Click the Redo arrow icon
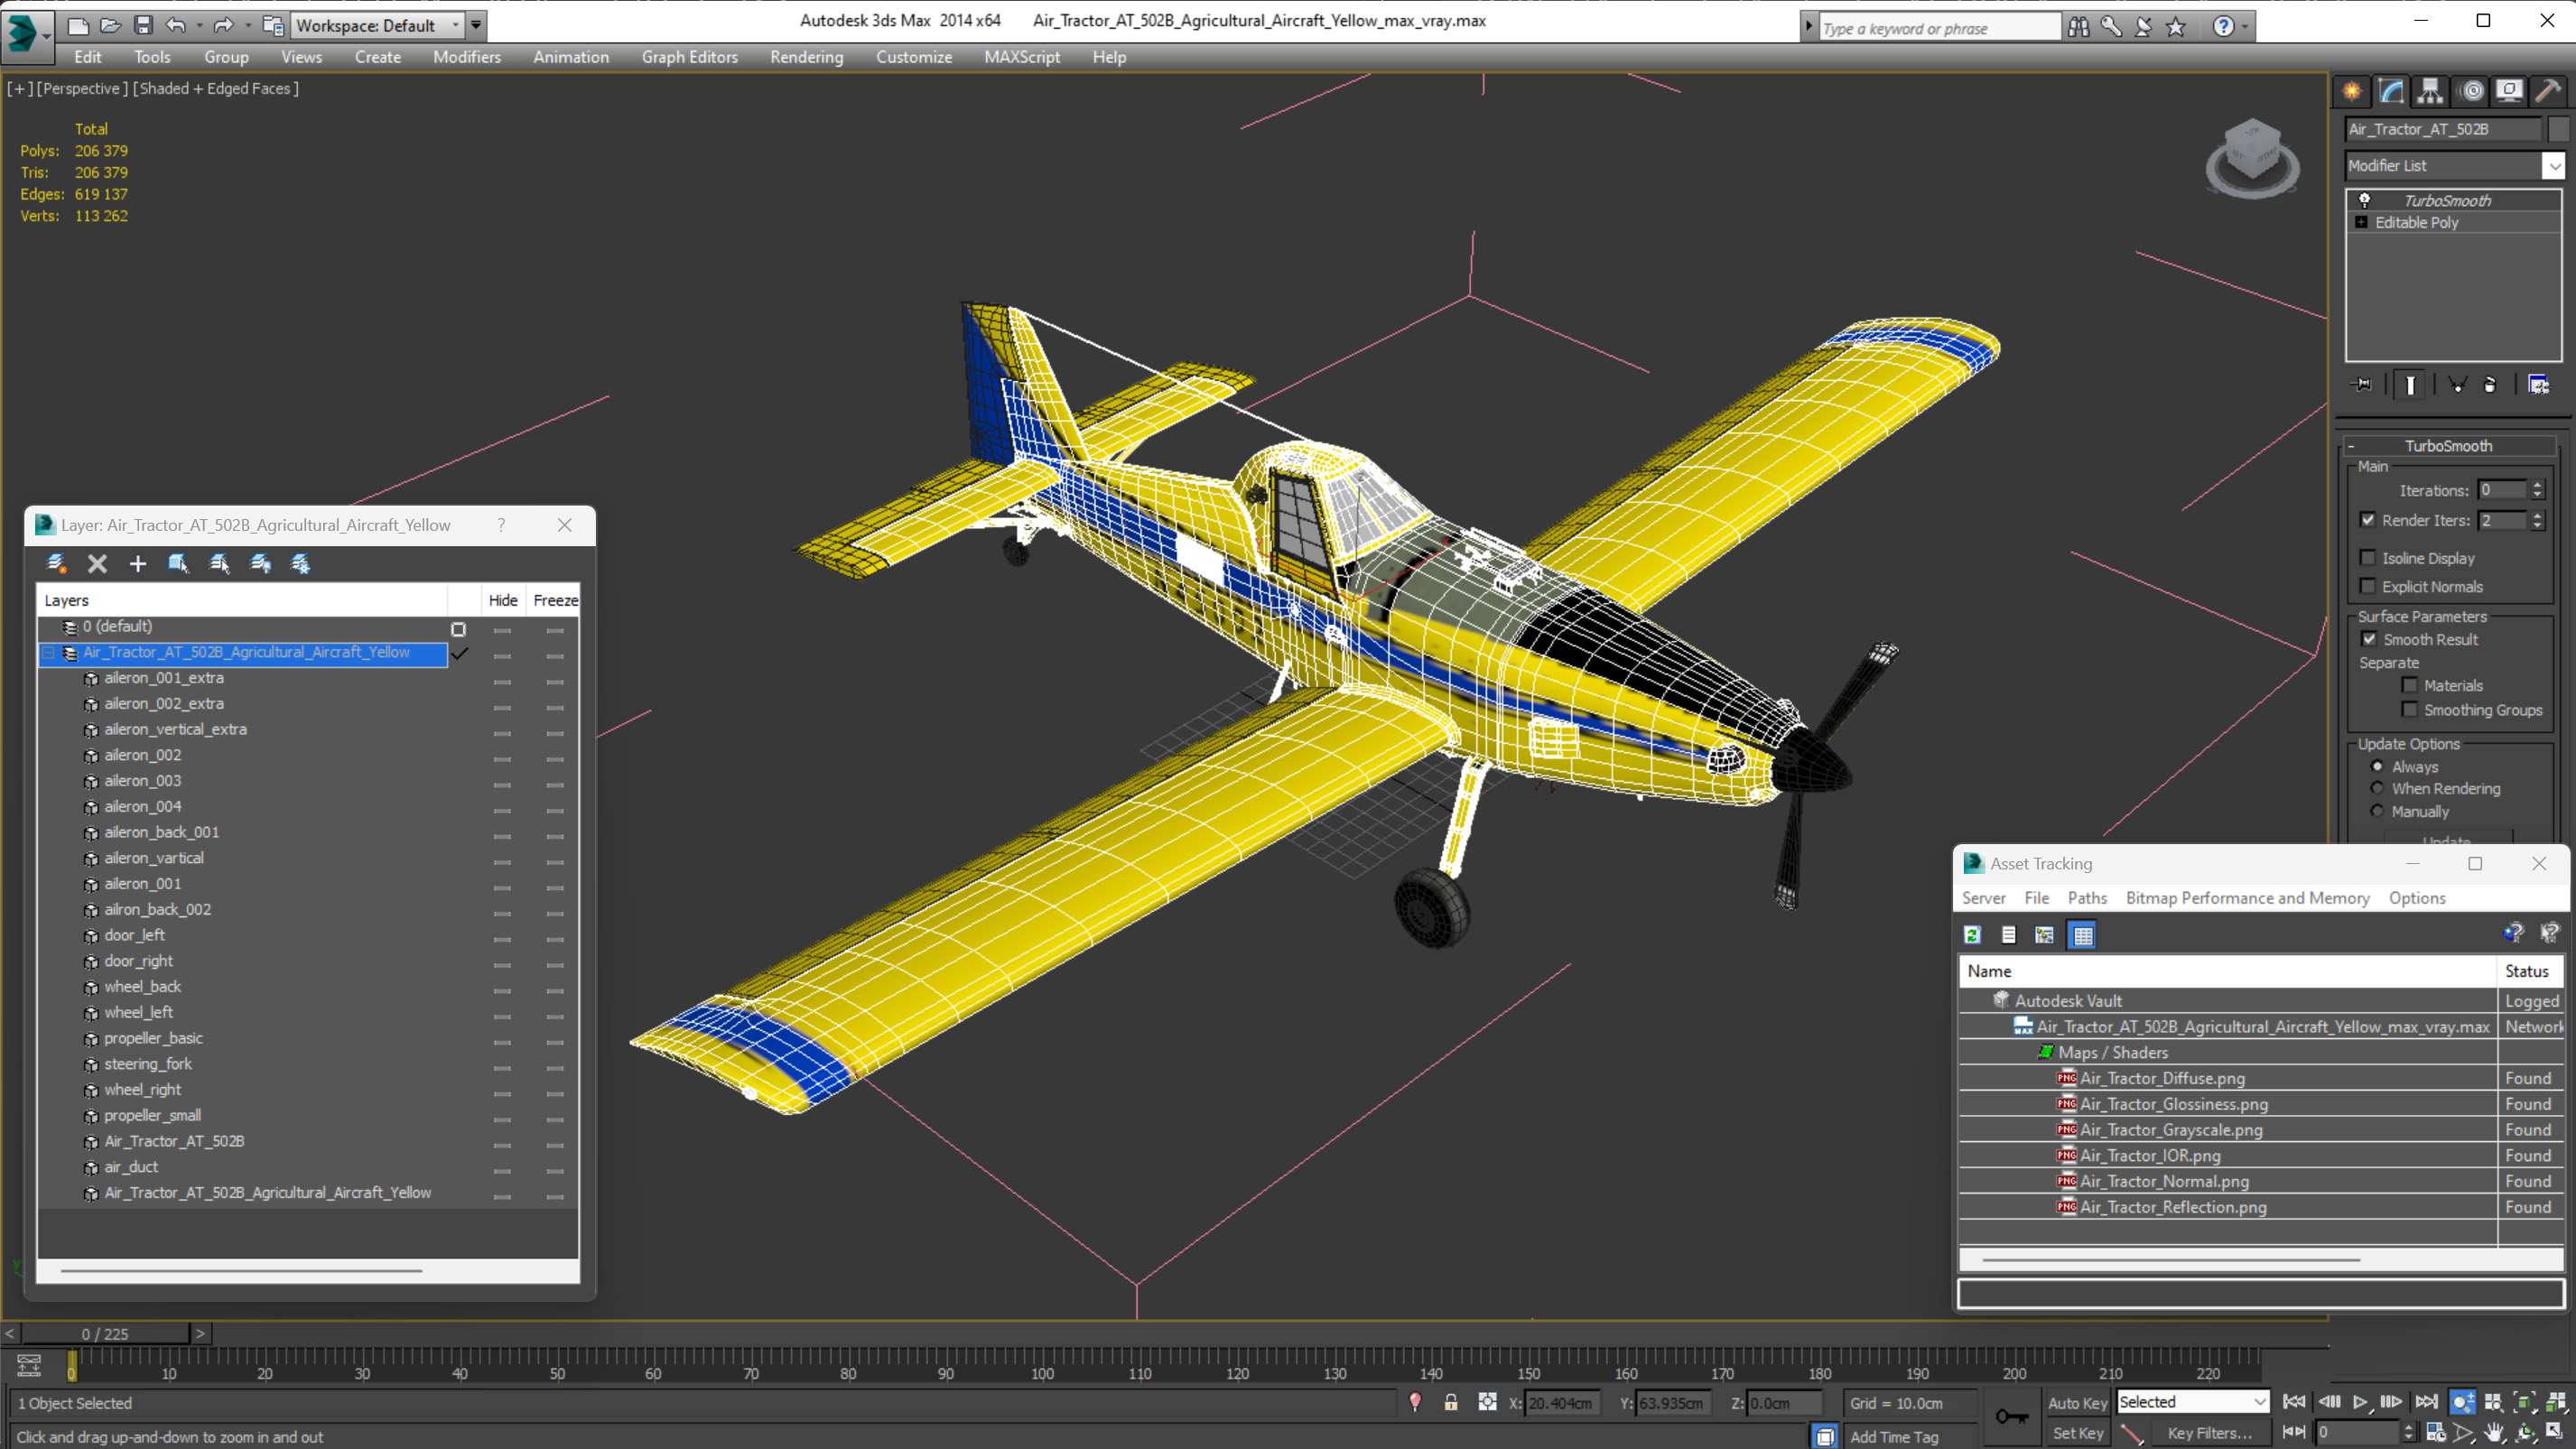This screenshot has height=1449, width=2576. [x=224, y=25]
